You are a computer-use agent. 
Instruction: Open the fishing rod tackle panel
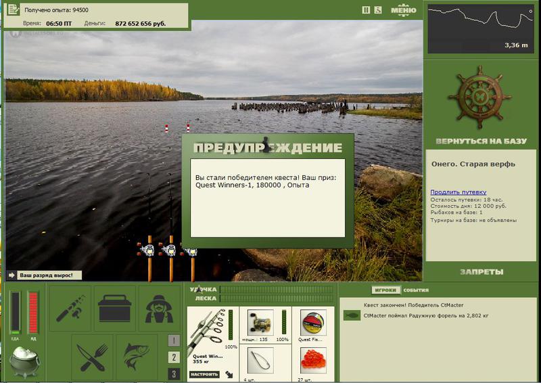pos(70,308)
